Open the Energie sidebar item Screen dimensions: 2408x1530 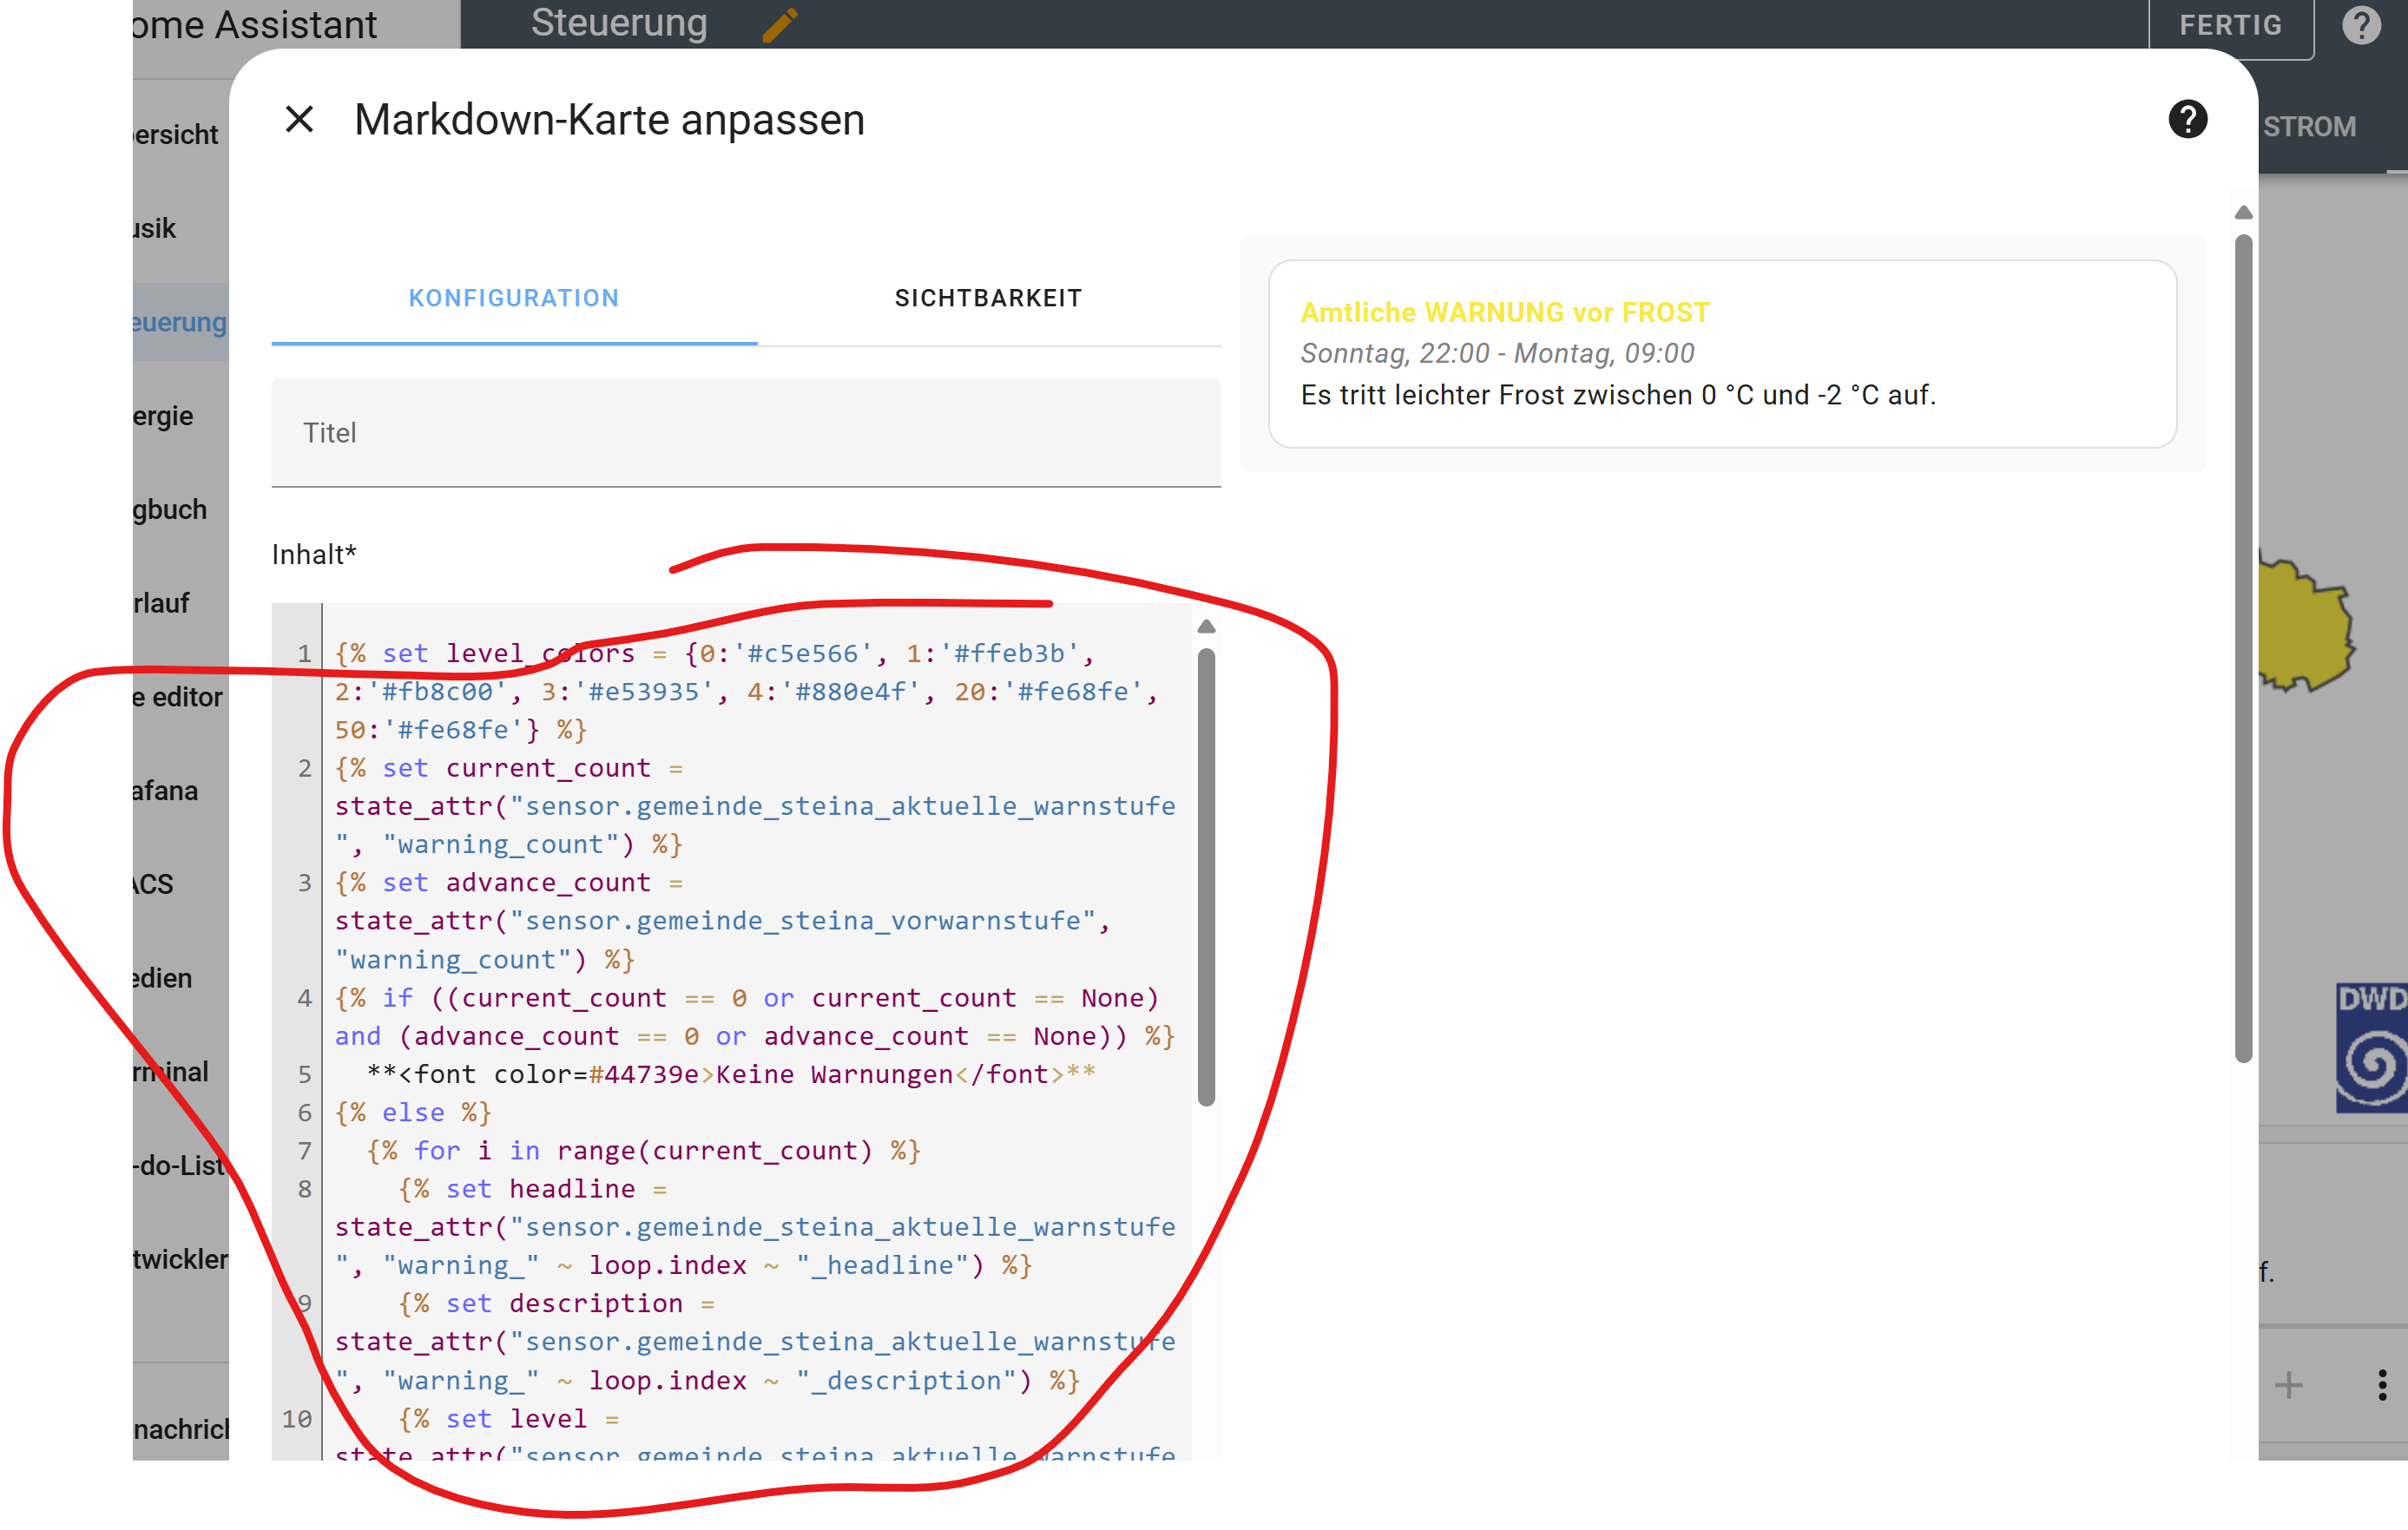coord(181,416)
